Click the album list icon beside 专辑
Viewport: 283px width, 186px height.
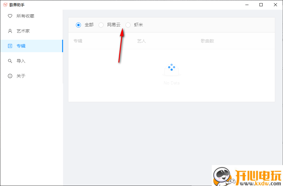click(x=10, y=46)
